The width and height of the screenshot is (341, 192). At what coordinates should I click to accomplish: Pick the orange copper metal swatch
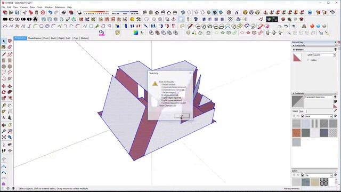pyautogui.click(x=296, y=133)
